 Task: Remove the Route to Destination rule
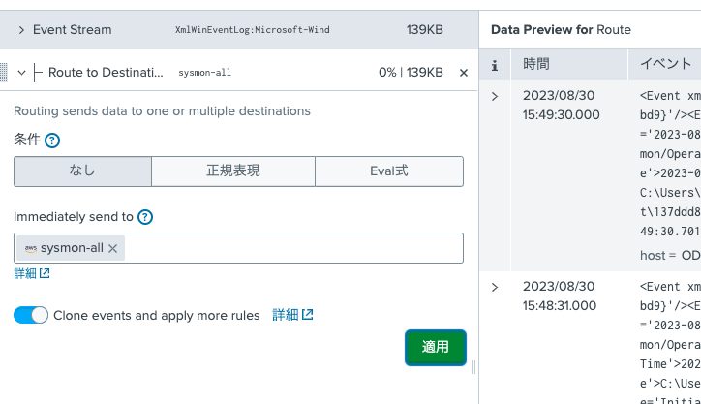pyautogui.click(x=464, y=73)
